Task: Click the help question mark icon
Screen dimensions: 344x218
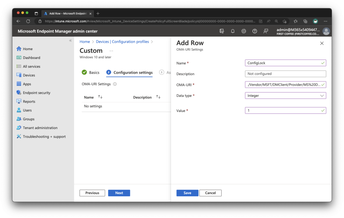Action: pos(255,31)
